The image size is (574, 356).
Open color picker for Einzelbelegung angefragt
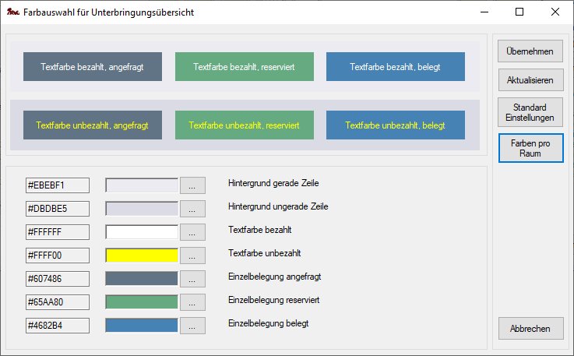tap(192, 279)
